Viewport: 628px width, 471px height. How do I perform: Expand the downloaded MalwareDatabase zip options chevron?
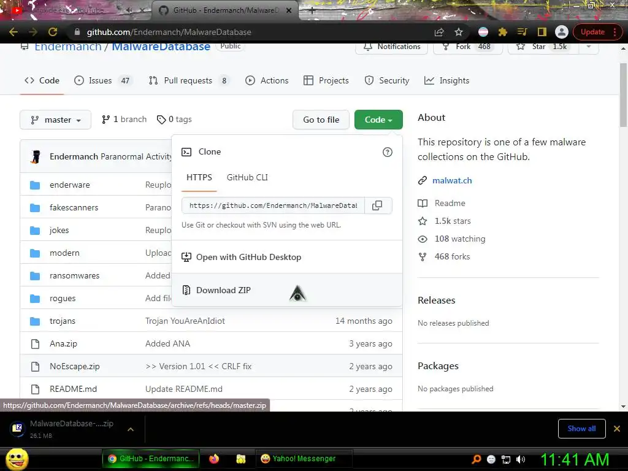(x=131, y=429)
